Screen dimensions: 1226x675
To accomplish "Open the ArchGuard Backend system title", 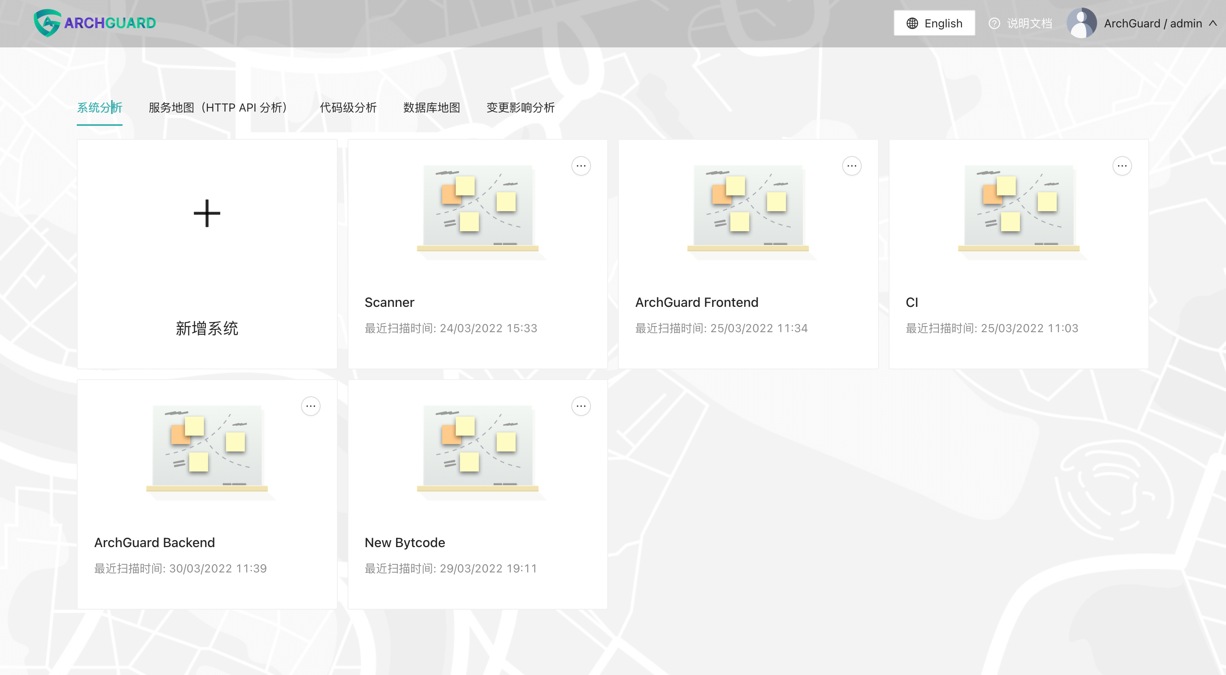I will [x=154, y=542].
